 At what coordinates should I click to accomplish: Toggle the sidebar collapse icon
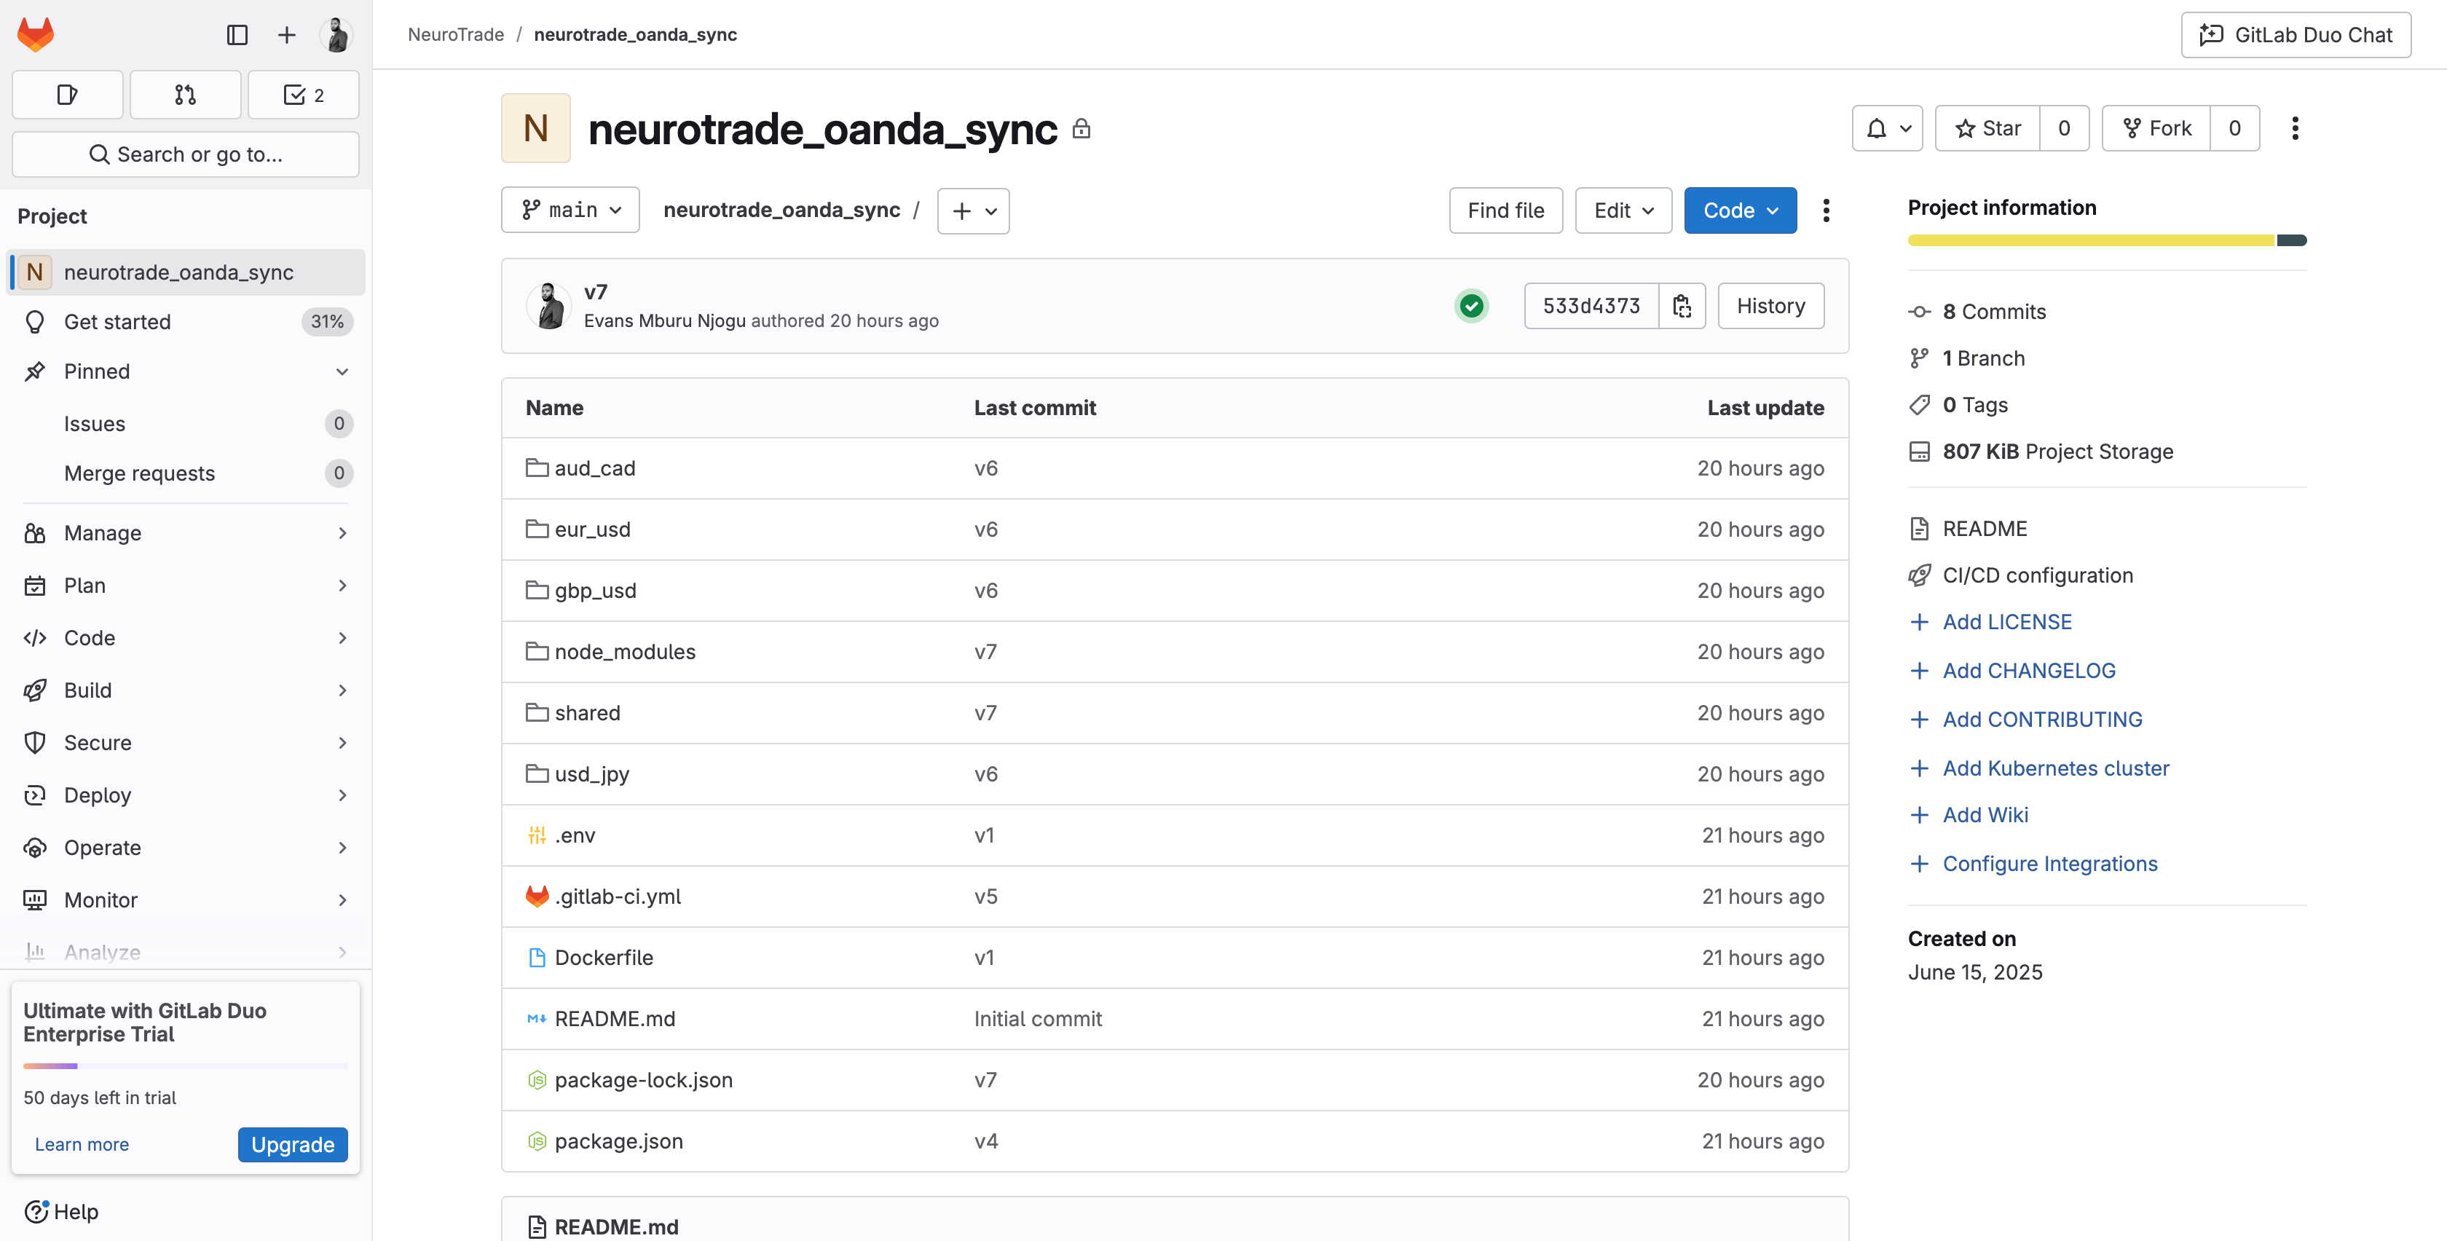(x=237, y=35)
